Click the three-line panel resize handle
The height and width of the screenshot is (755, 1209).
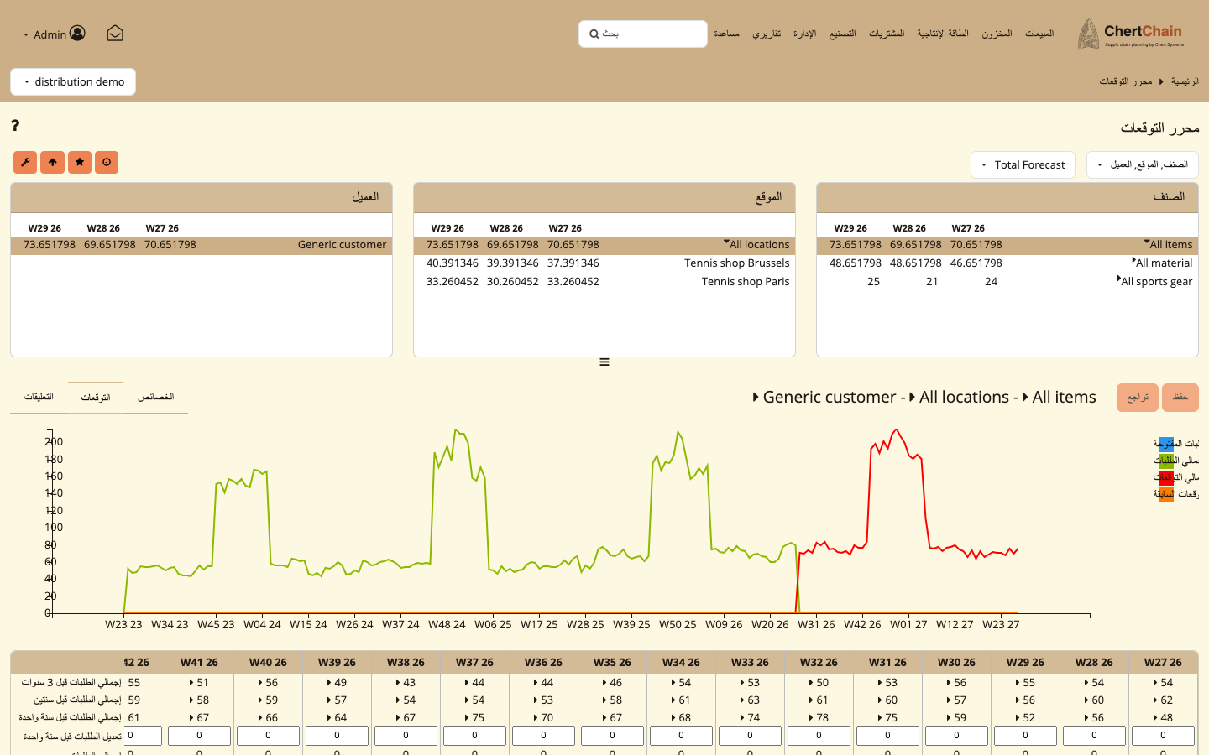pyautogui.click(x=604, y=362)
